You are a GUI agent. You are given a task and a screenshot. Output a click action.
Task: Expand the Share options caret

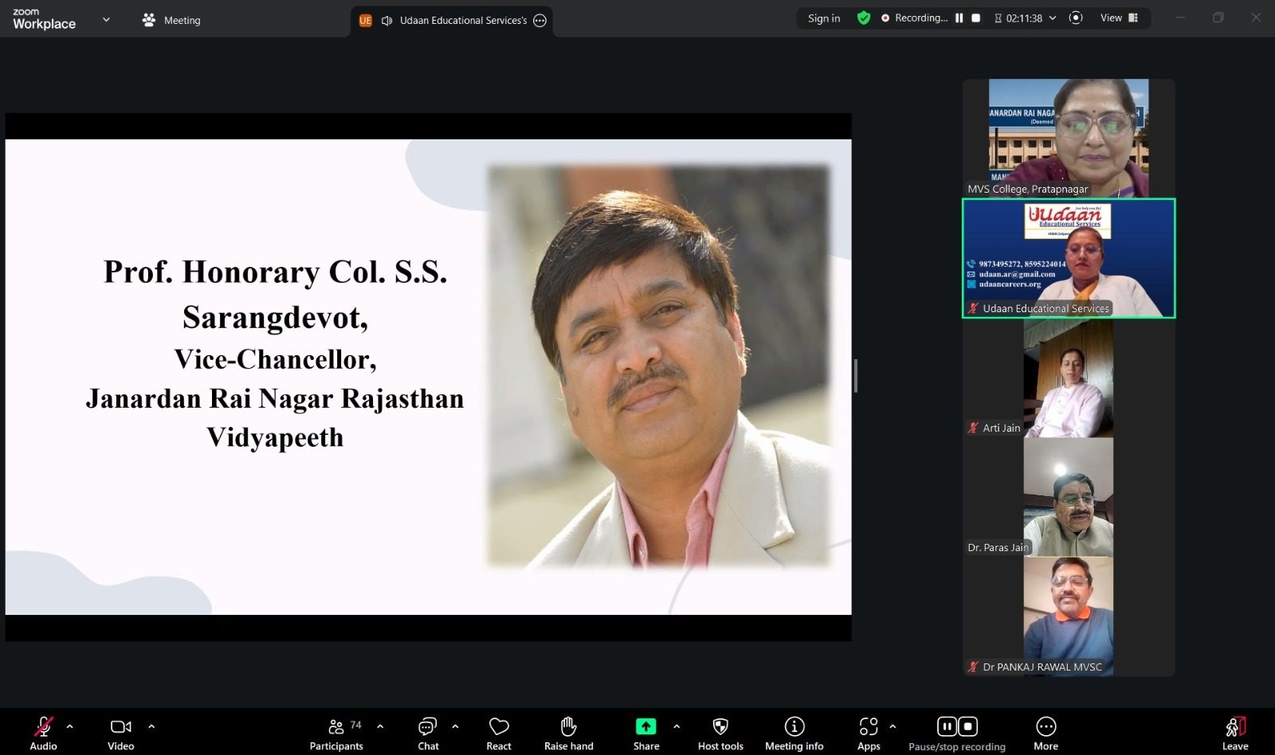[x=677, y=726]
